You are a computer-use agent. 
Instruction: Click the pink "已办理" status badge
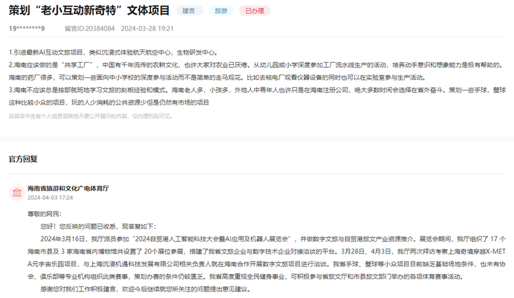[254, 11]
